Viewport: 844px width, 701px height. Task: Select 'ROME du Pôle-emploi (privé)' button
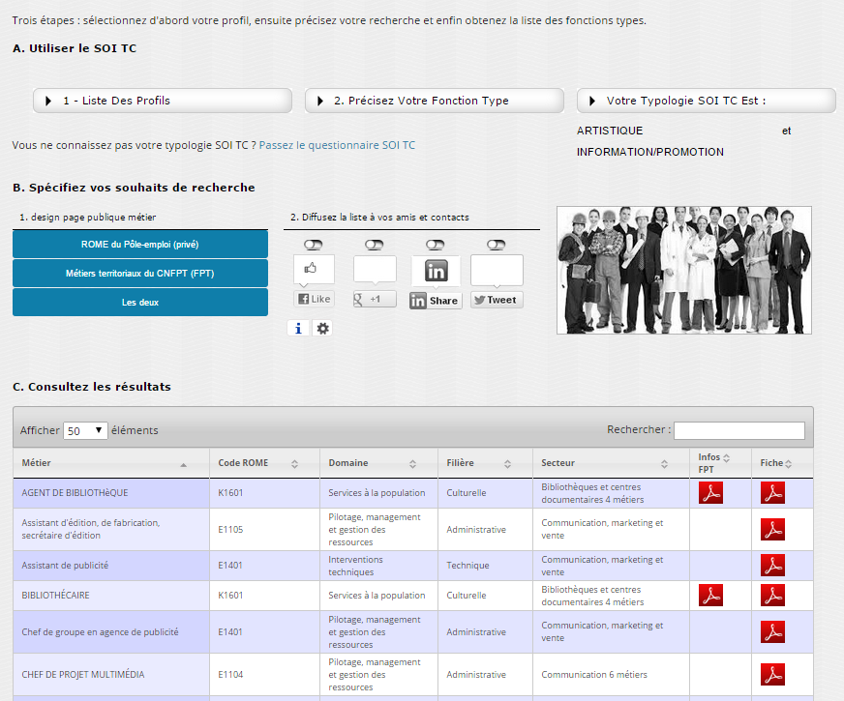pos(140,245)
